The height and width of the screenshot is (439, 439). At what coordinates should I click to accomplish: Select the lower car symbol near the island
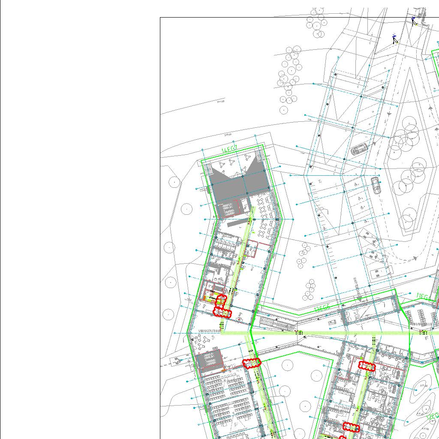click(x=376, y=185)
